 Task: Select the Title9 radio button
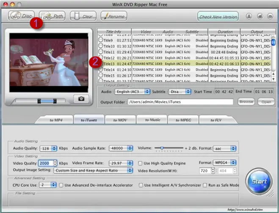101,40
